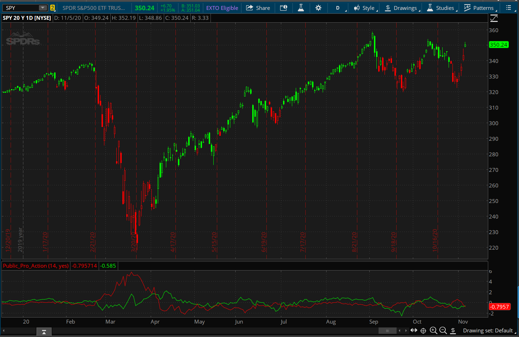The width and height of the screenshot is (519, 337).
Task: Click the D: 11/5/20 date readout
Action: 68,18
